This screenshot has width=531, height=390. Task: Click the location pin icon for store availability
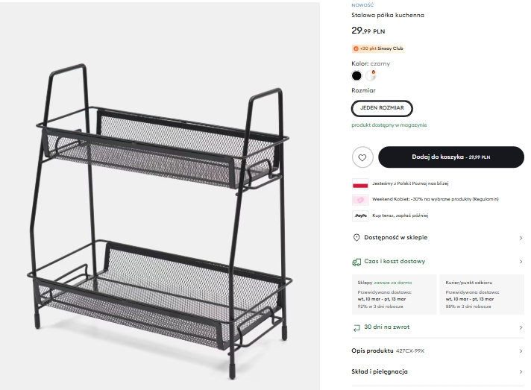point(356,237)
